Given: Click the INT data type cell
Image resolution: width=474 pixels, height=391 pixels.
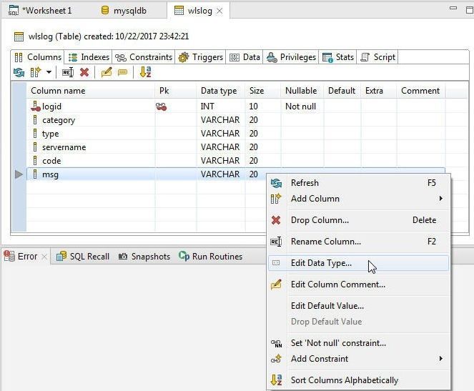Looking at the screenshot, I should tap(221, 107).
